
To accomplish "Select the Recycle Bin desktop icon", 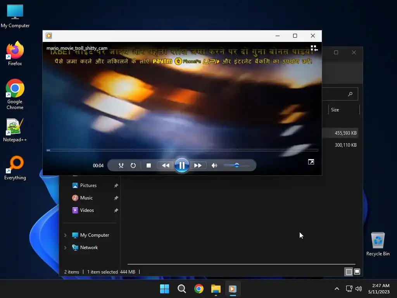I will [x=378, y=244].
